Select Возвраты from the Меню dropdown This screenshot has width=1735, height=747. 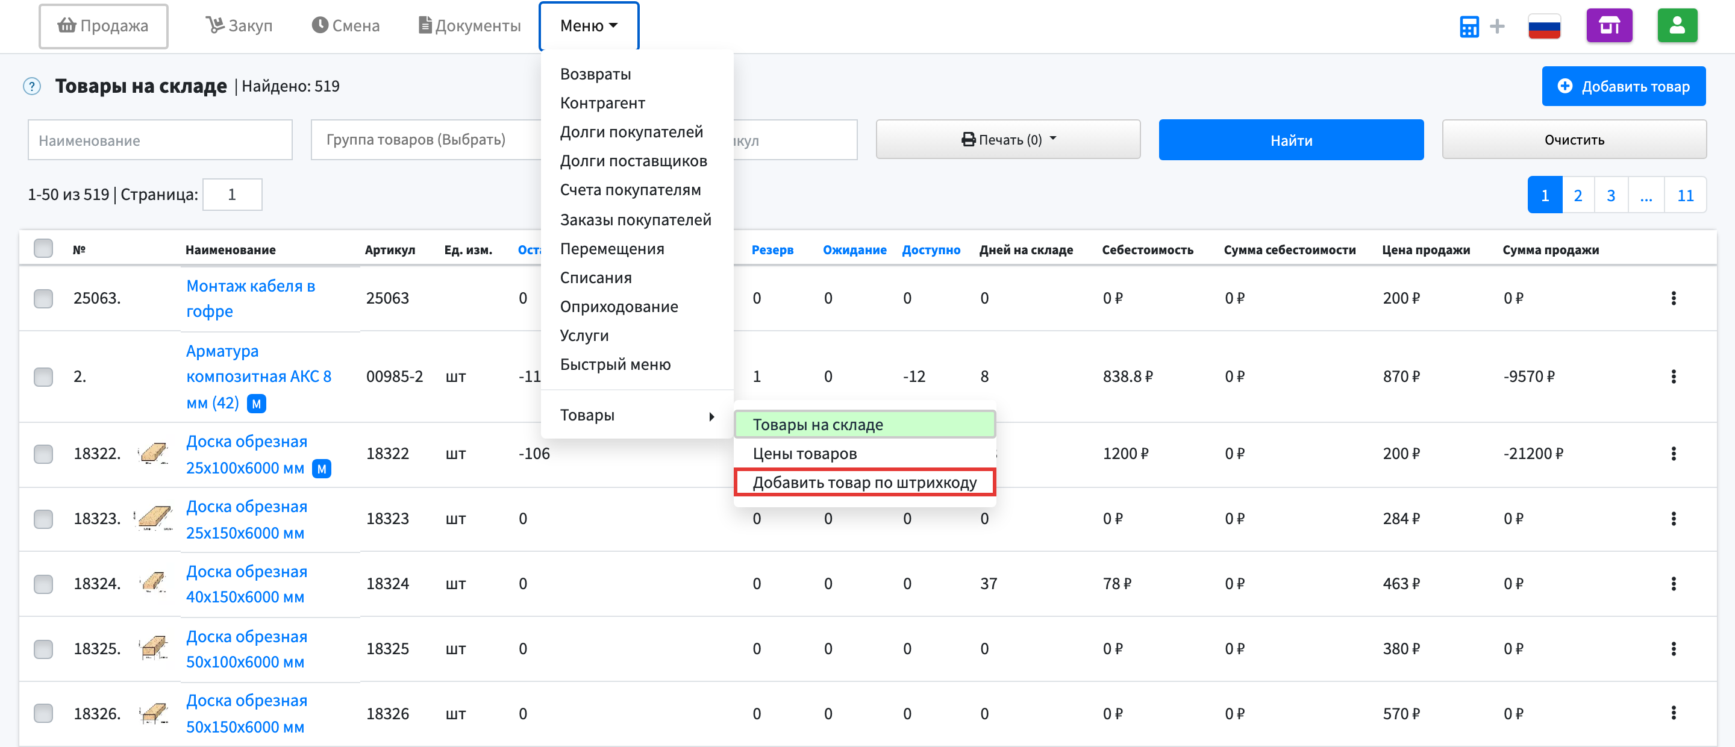coord(595,74)
